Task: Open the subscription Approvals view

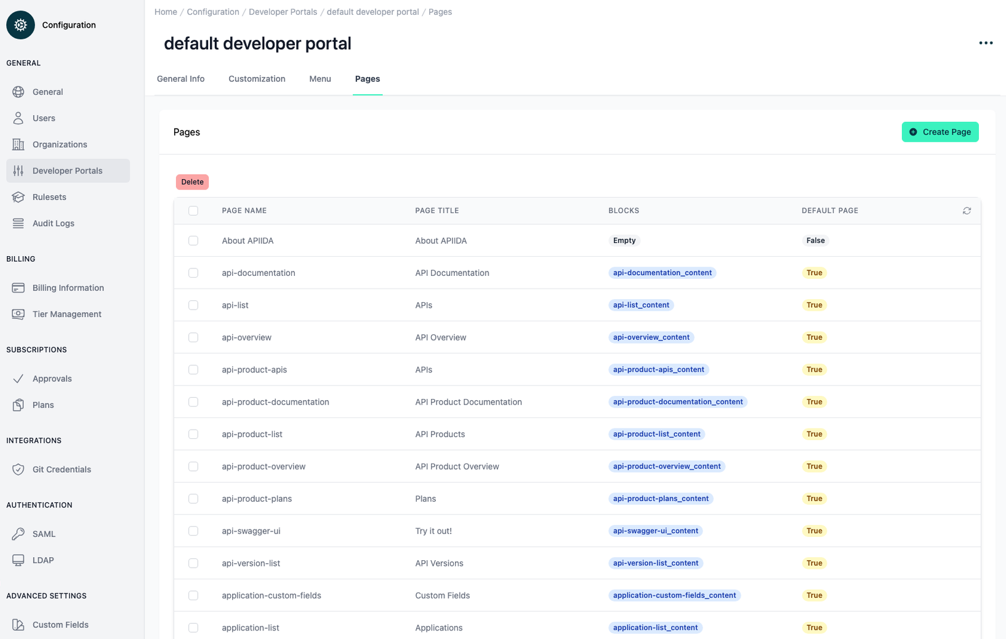Action: (x=52, y=378)
